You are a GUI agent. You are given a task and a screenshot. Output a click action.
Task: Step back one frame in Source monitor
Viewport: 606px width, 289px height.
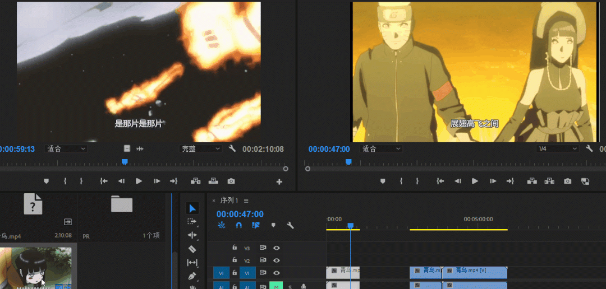point(121,181)
